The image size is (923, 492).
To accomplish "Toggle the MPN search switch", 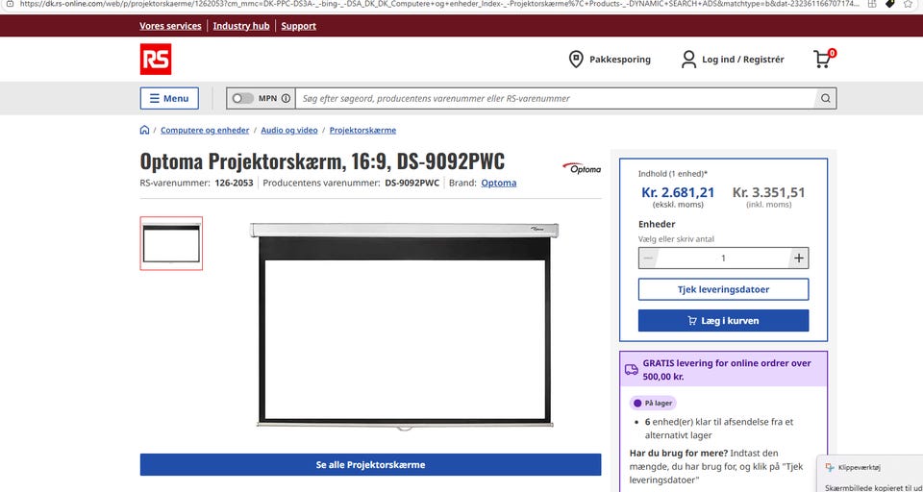I will [242, 98].
